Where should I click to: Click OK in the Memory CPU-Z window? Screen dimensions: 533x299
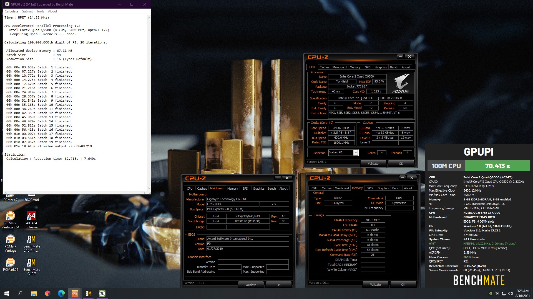pos(403,285)
